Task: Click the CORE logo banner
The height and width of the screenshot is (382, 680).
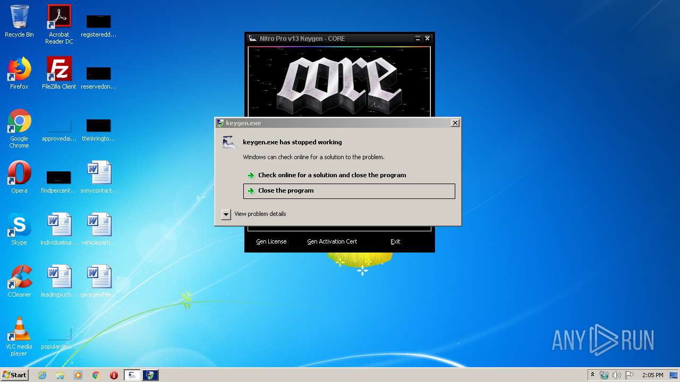Action: 339,82
